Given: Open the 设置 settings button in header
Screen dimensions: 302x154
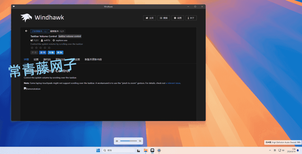Looking at the screenshot, I should pyautogui.click(x=178, y=18).
